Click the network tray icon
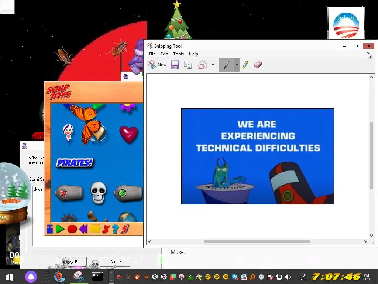This screenshot has width=378, height=284. [x=279, y=277]
